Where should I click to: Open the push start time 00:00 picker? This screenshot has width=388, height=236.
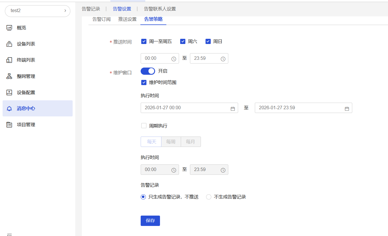click(x=159, y=58)
